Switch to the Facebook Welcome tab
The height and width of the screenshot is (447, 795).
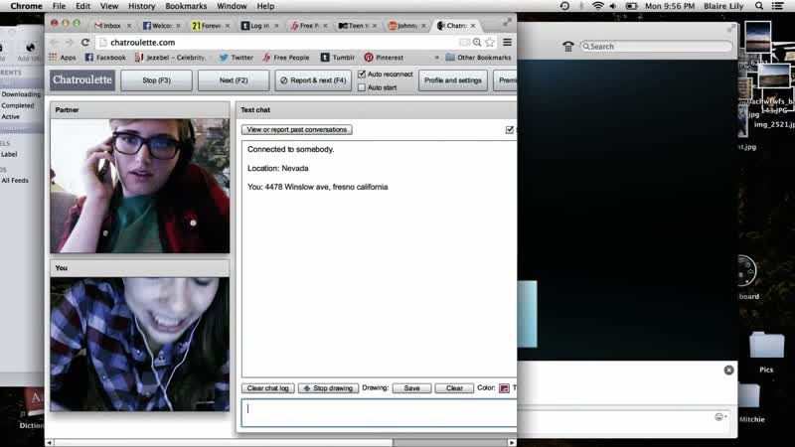coord(162,26)
